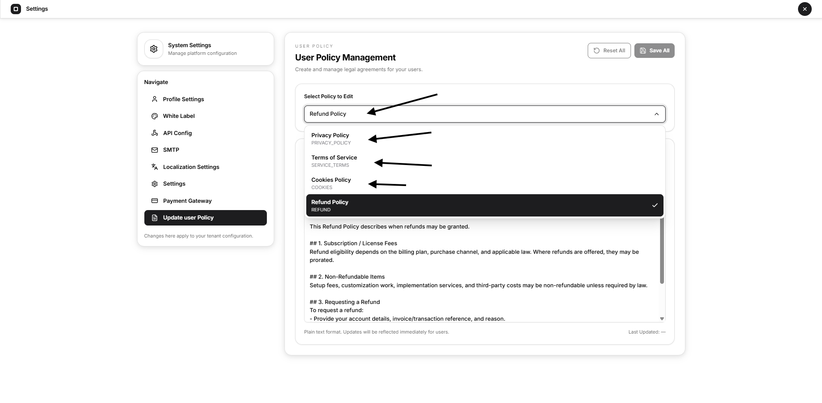Click the 'Changes here apply to your tenant' note
This screenshot has width=822, height=403.
point(198,236)
